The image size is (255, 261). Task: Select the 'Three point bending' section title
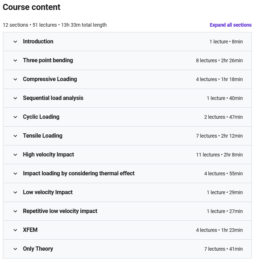[x=48, y=60]
